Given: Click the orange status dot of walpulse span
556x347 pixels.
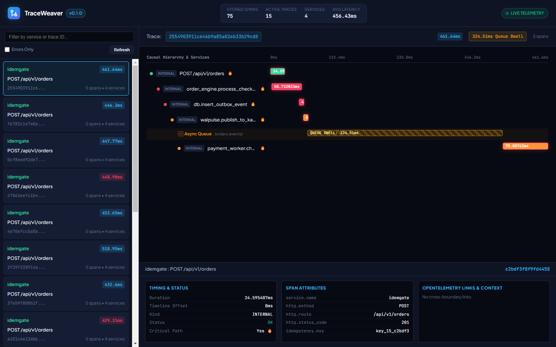Looking at the screenshot, I should tap(172, 120).
